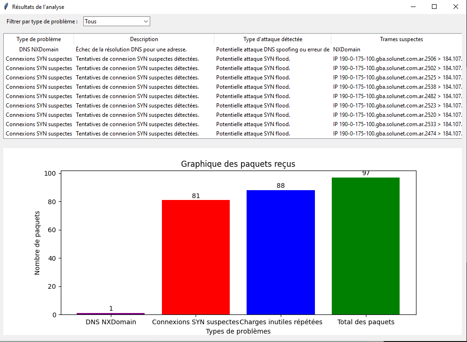This screenshot has width=467, height=342.
Task: Close the Résultats de l'analyse window
Action: (x=456, y=7)
